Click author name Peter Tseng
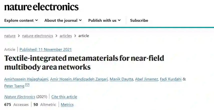 coord(14,86)
